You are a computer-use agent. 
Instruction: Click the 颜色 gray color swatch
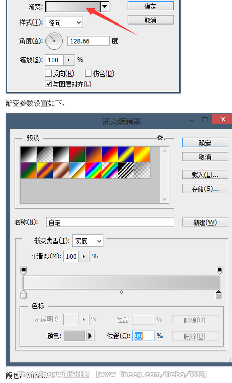point(74,336)
